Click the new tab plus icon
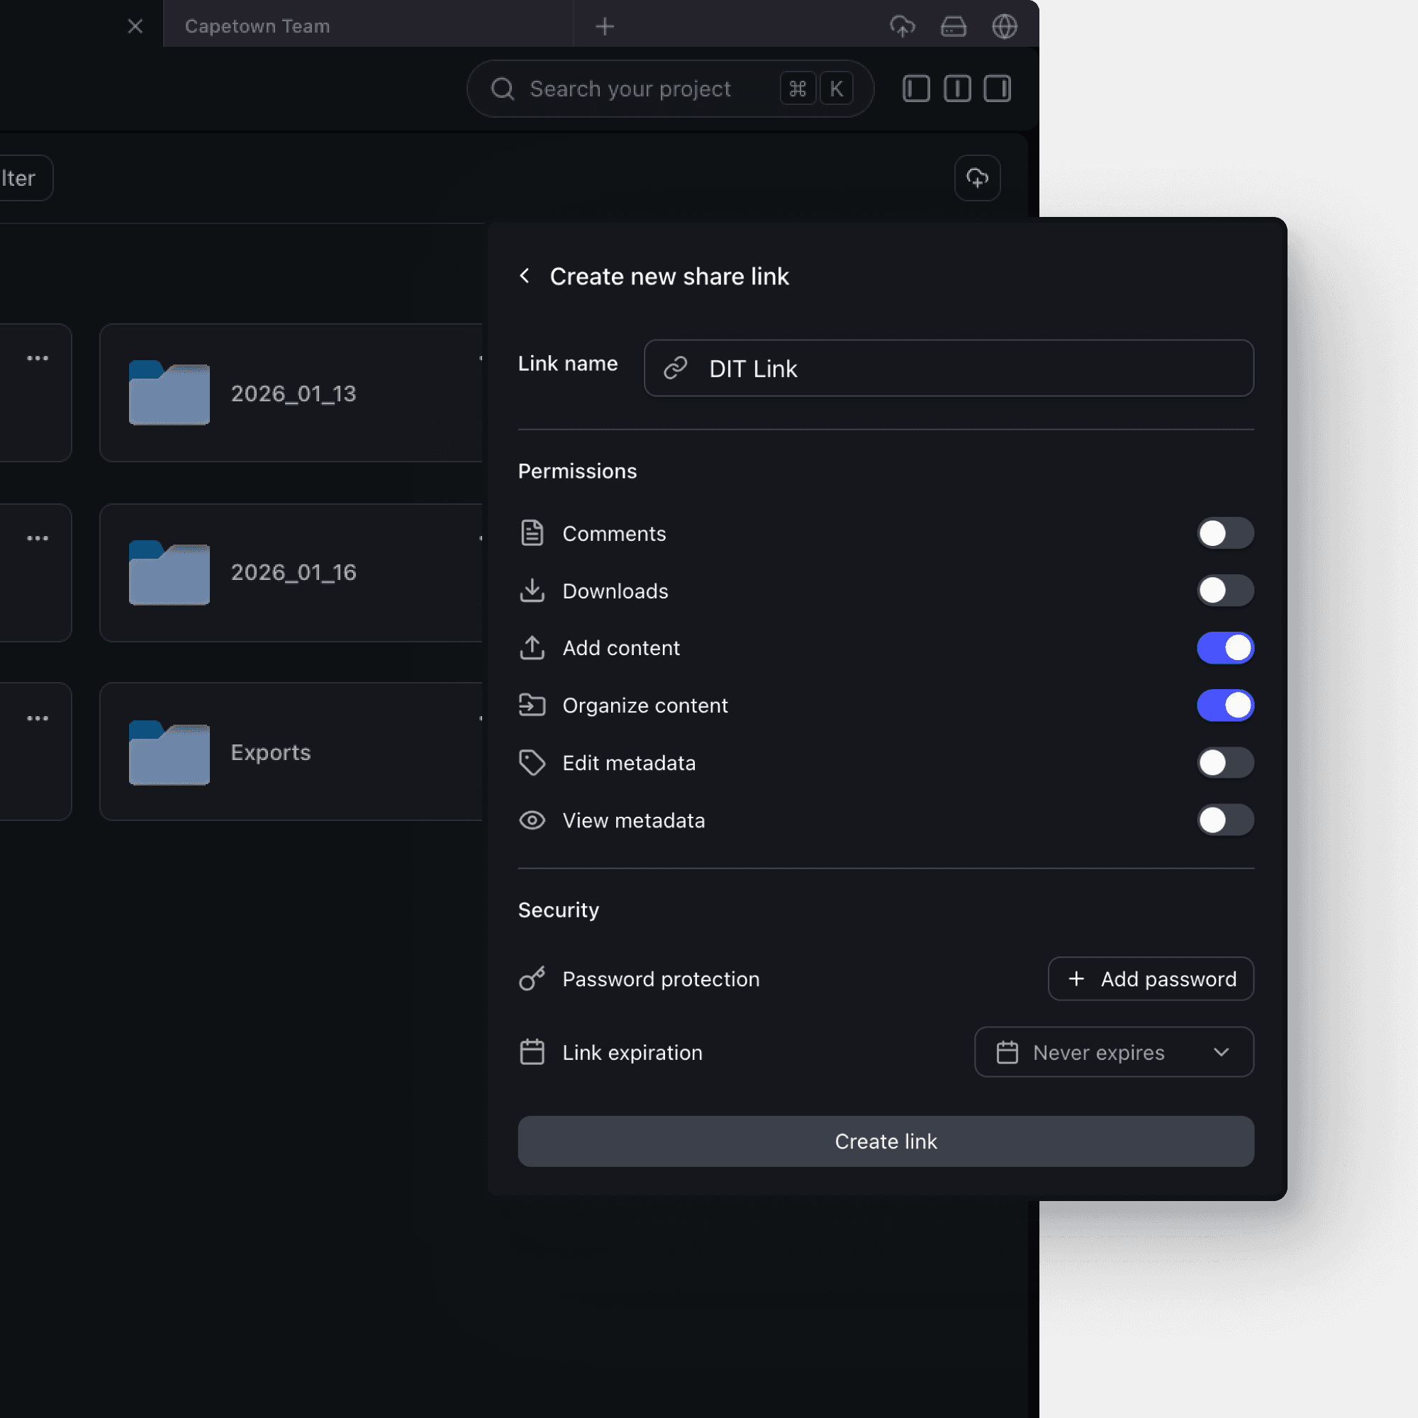This screenshot has width=1418, height=1418. coord(604,26)
